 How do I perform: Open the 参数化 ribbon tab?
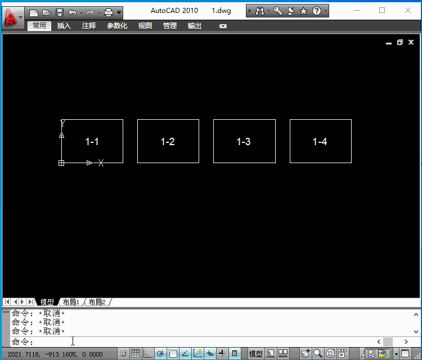point(117,26)
